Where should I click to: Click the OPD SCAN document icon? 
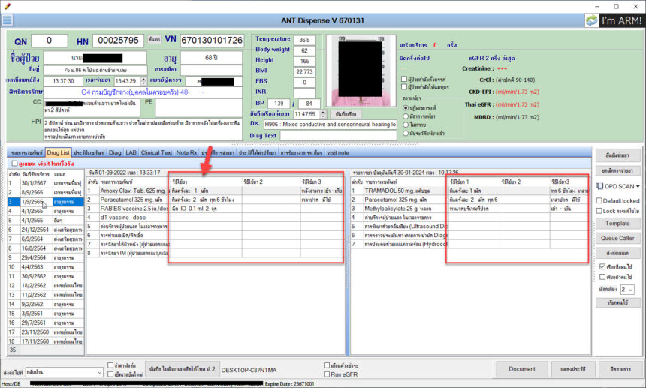[599, 186]
